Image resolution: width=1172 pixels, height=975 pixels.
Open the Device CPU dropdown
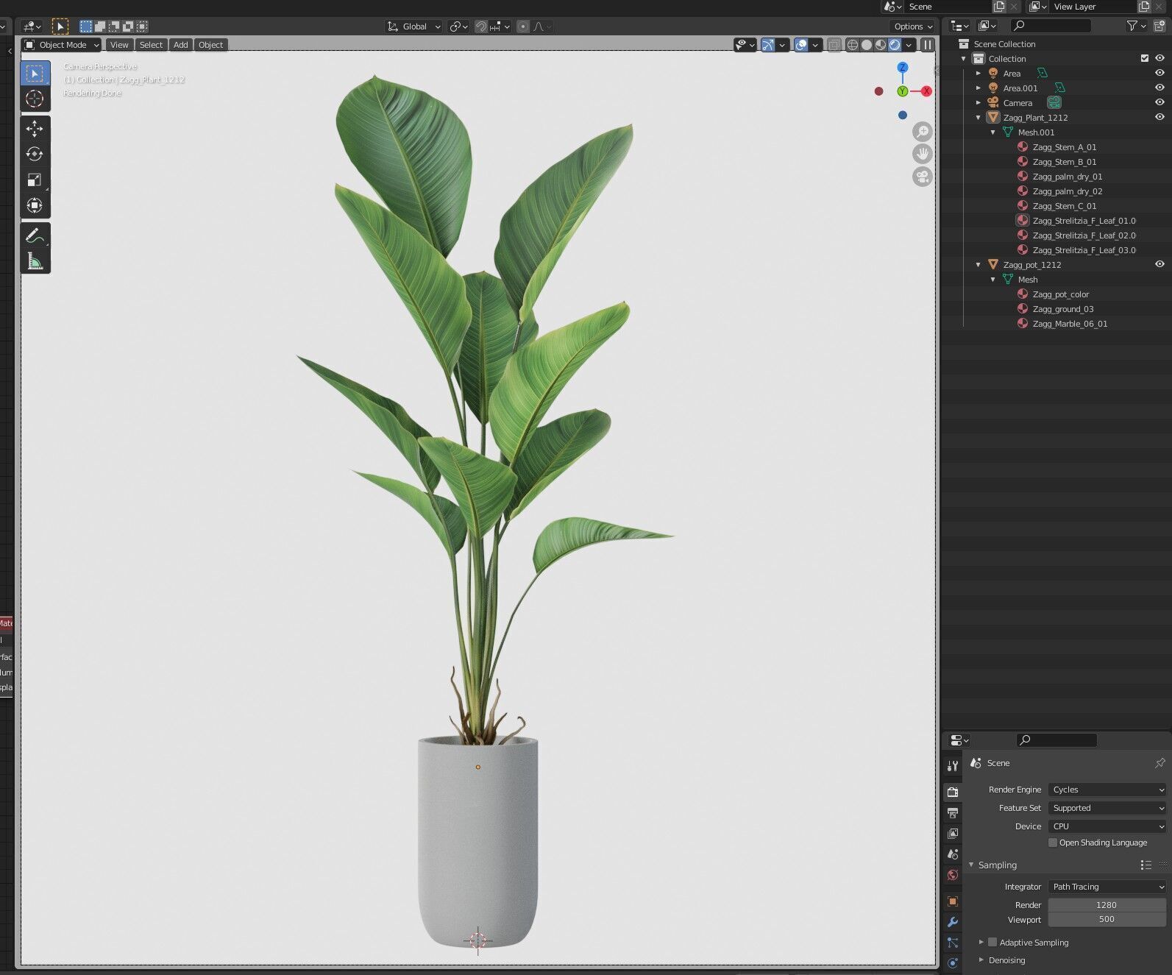point(1107,826)
